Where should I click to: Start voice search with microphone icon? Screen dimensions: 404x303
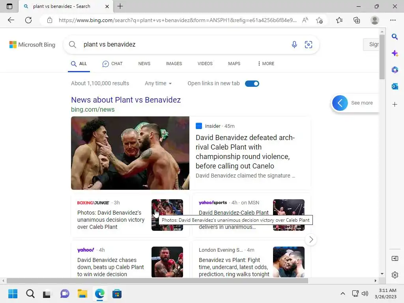pos(294,45)
